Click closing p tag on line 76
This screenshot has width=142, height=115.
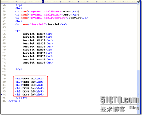pos(19,69)
